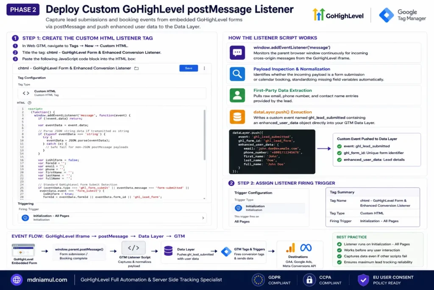
Task: Click the Google Tag Manager diamond logo
Action: 387,15
